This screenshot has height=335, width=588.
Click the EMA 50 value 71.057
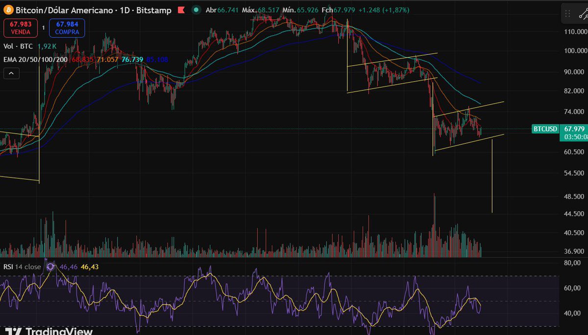(x=106, y=59)
